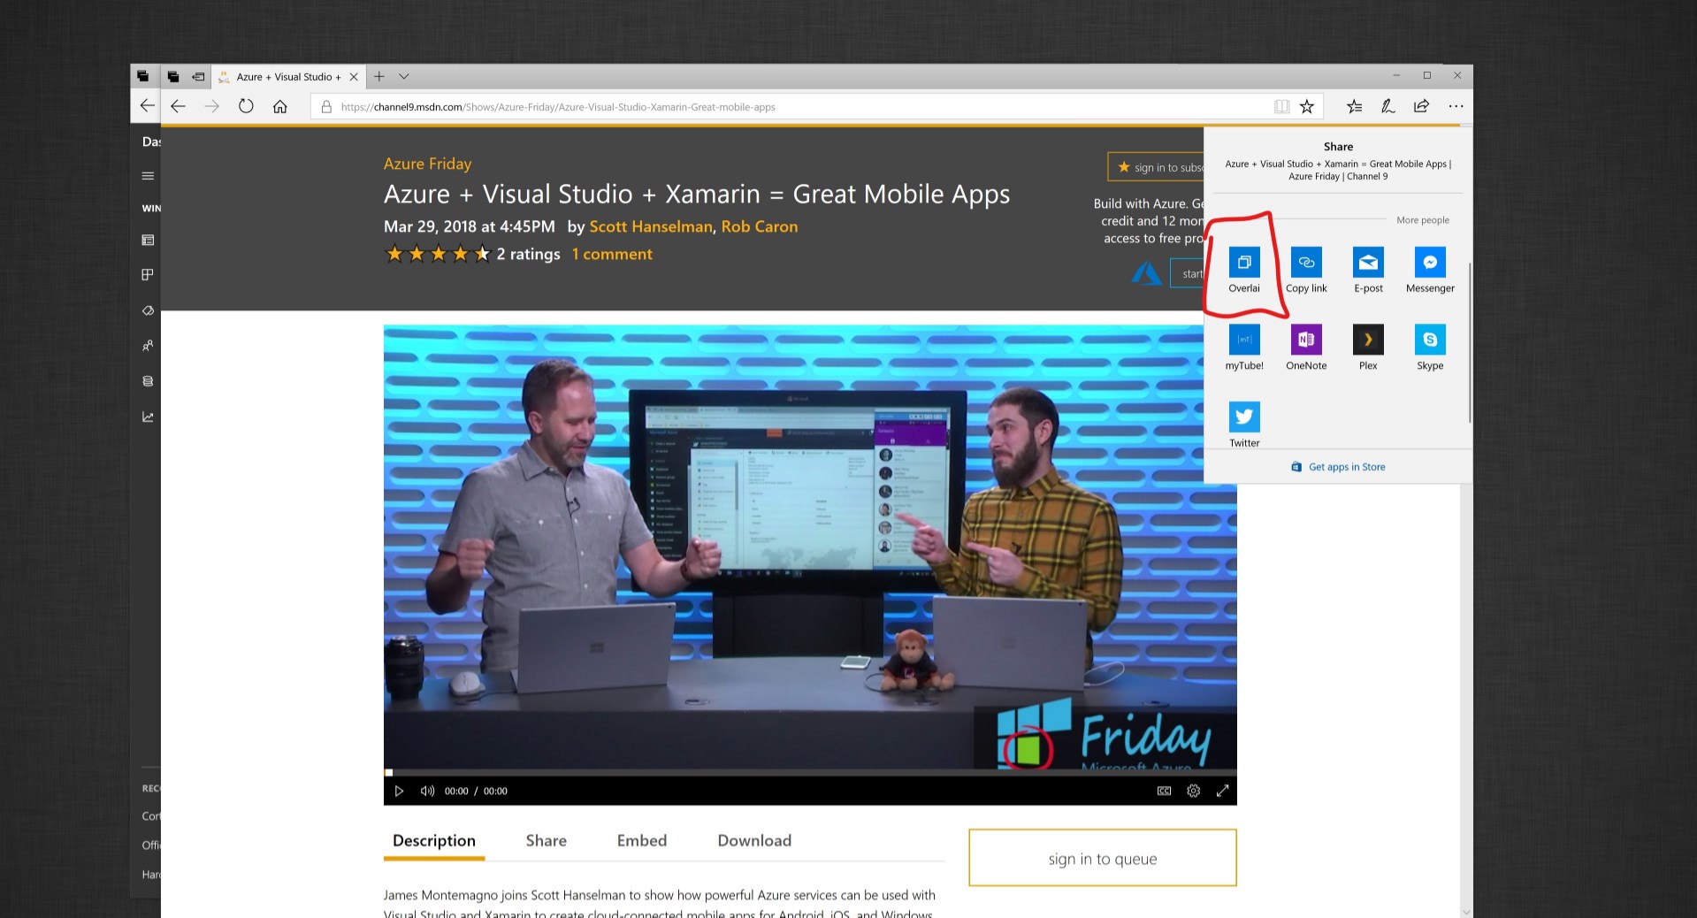Click sign in to subscribe button
Viewport: 1697px width, 918px height.
[x=1156, y=167]
